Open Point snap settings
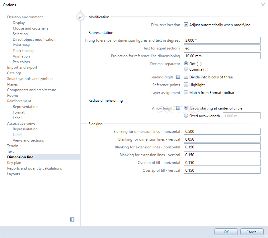The width and height of the screenshot is (268, 238). pyautogui.click(x=21, y=45)
